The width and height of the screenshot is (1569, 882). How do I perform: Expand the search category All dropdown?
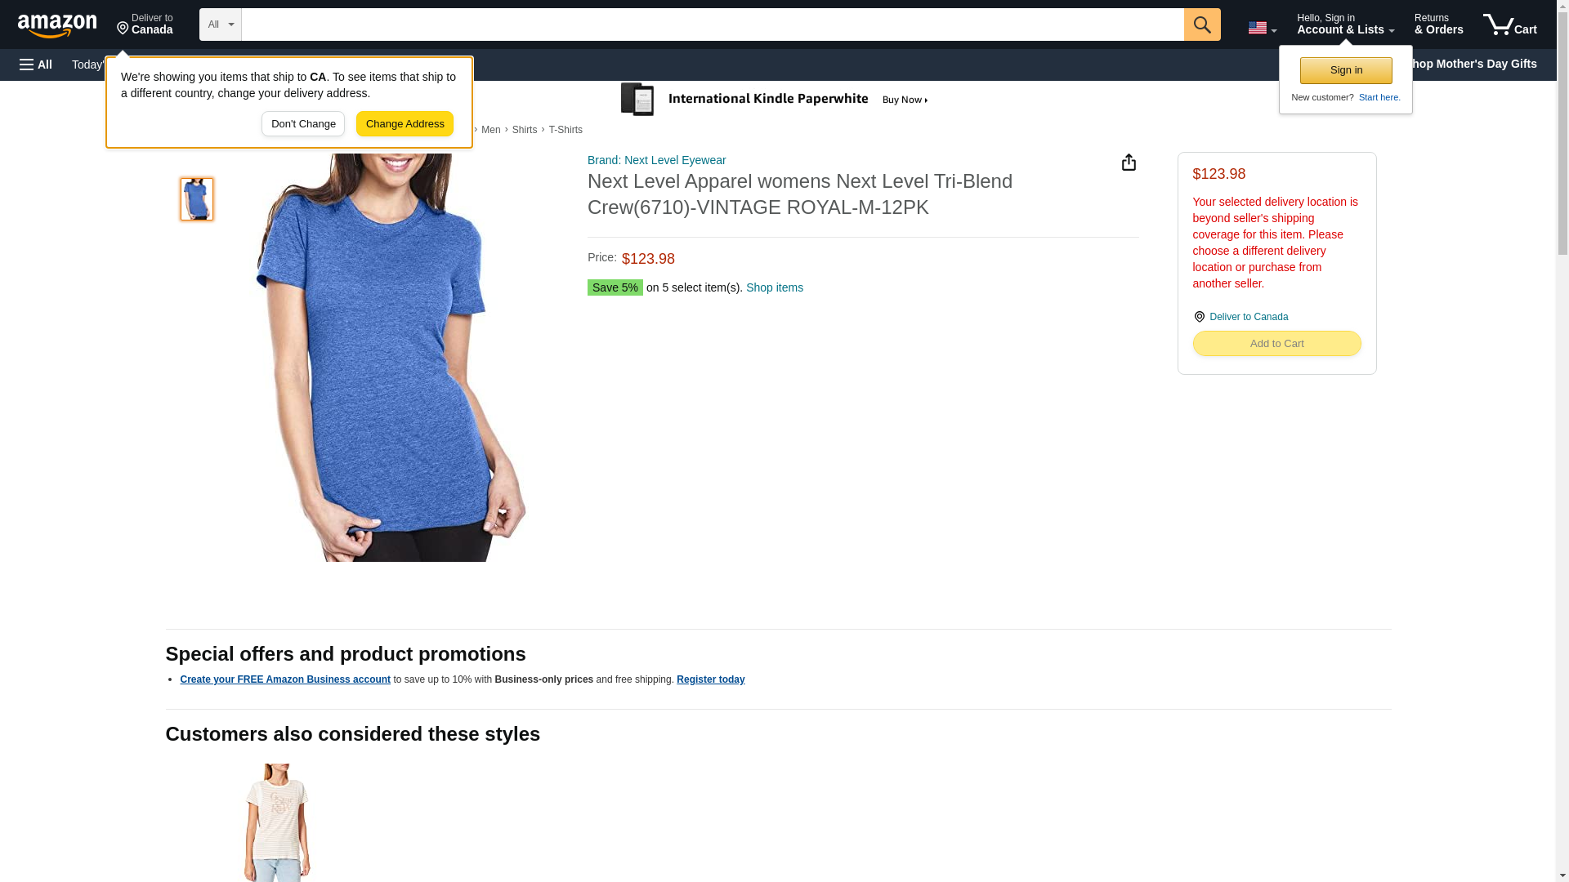(x=220, y=24)
